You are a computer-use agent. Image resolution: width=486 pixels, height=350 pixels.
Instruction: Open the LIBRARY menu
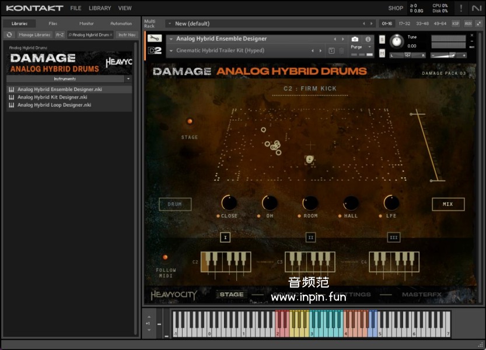[x=100, y=8]
